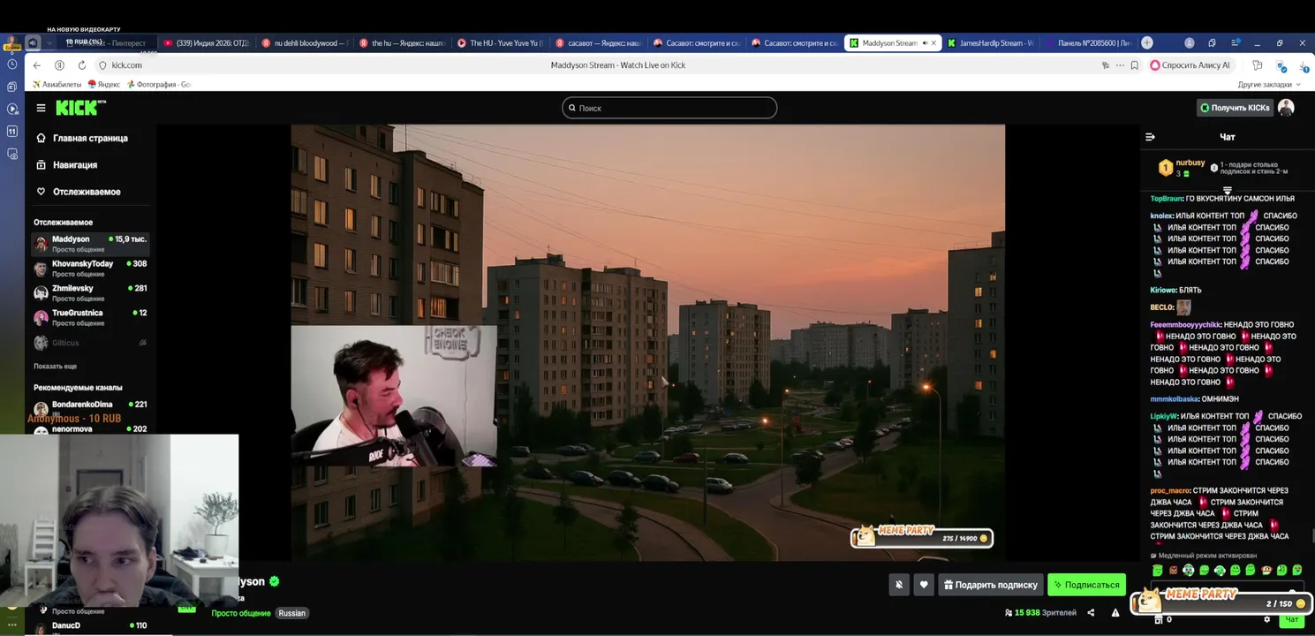Image resolution: width=1315 pixels, height=636 pixels.
Task: Click the green Подписаться button
Action: (1086, 585)
